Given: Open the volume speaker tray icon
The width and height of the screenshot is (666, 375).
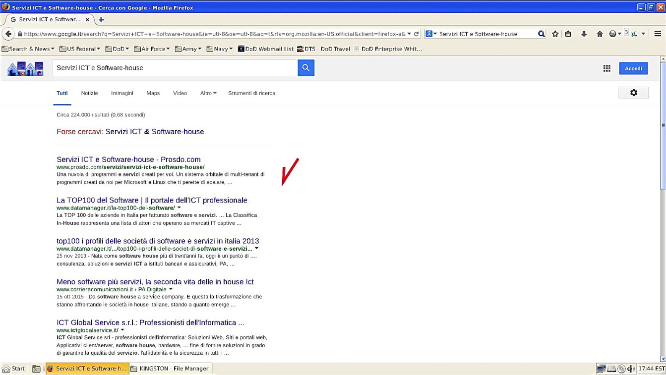Looking at the screenshot, I should click(631, 369).
